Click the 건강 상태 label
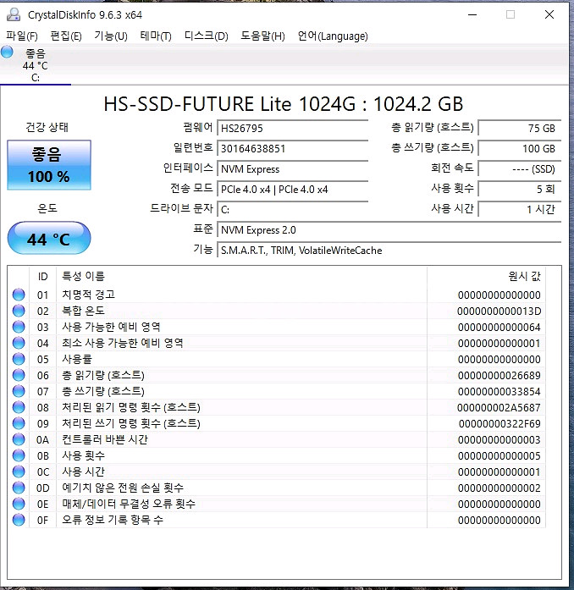The image size is (574, 590). point(47,127)
